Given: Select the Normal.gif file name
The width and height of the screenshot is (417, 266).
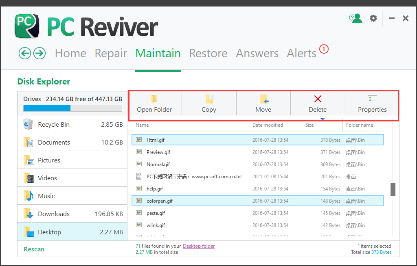Looking at the screenshot, I should click(158, 164).
